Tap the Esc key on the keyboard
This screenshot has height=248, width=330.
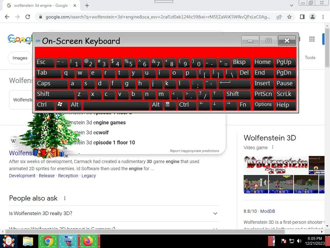(45, 63)
